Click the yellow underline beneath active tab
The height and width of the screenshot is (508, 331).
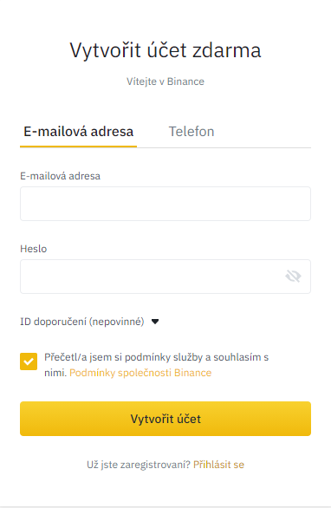tap(78, 147)
